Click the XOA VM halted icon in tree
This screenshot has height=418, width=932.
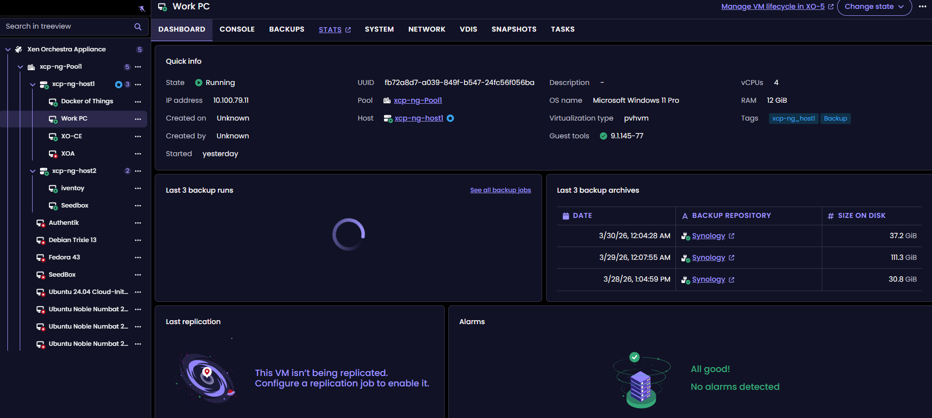(x=53, y=154)
